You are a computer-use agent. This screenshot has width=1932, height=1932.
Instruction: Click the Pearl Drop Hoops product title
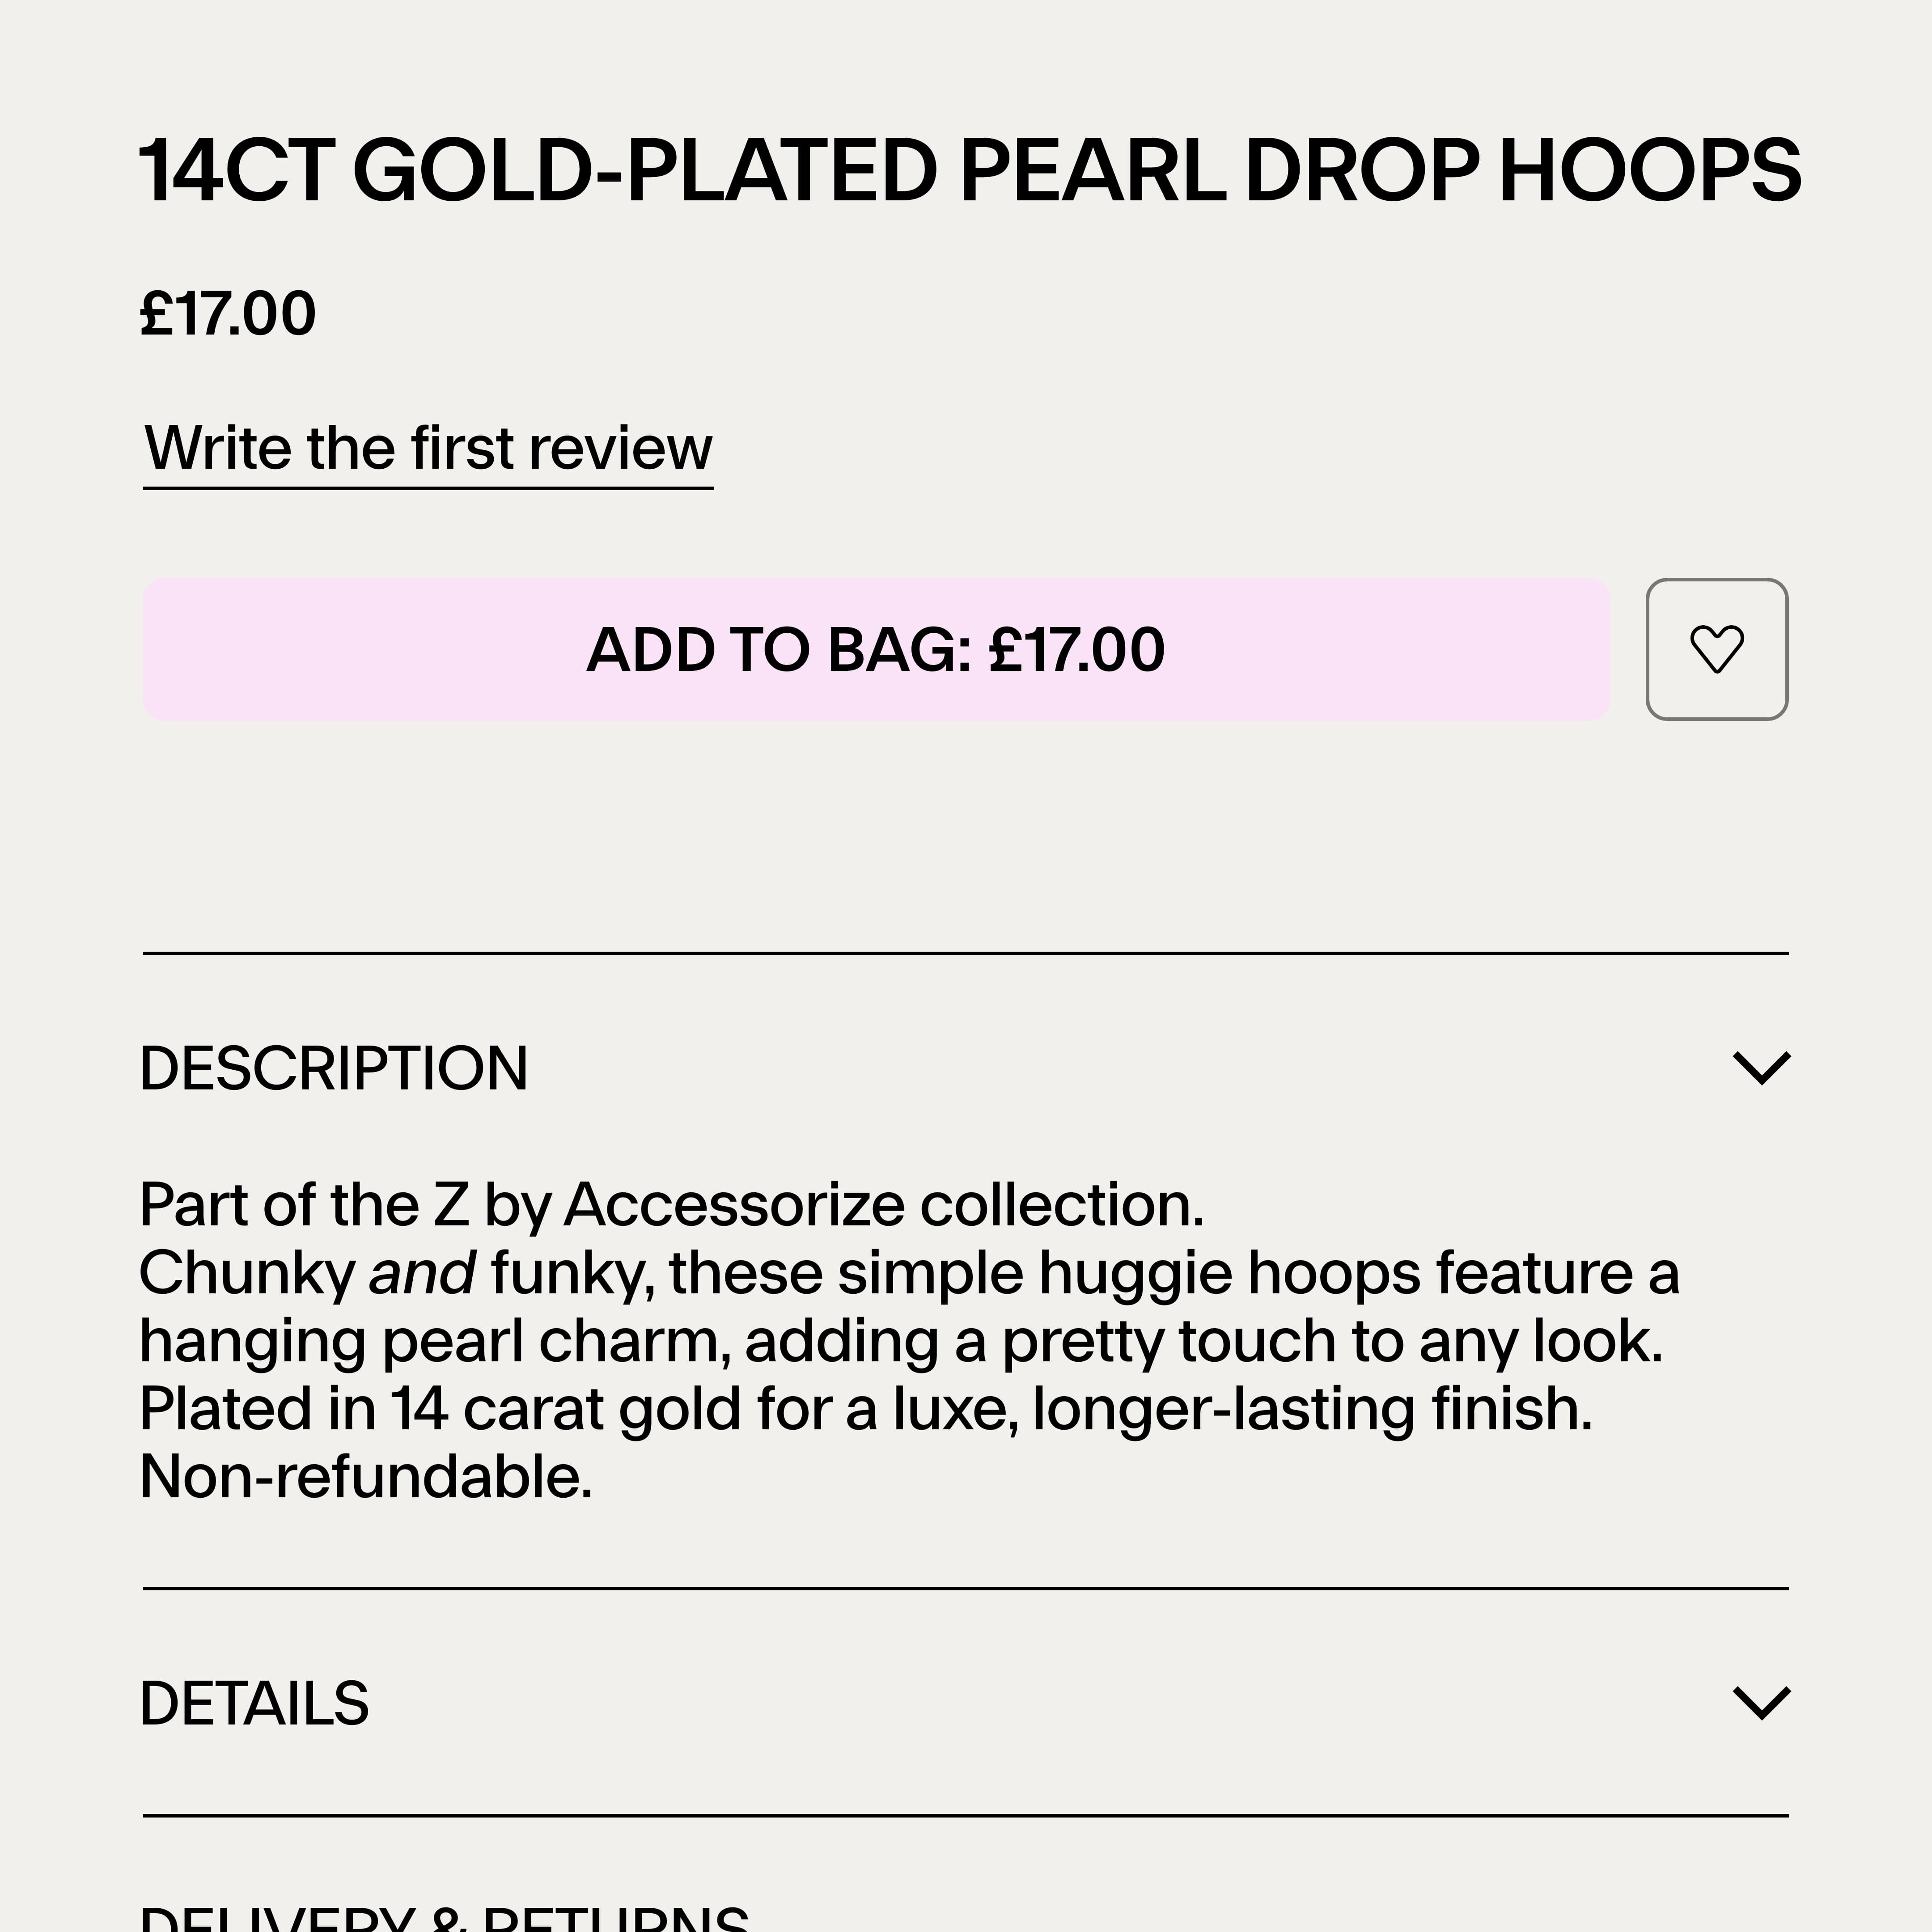(x=970, y=170)
